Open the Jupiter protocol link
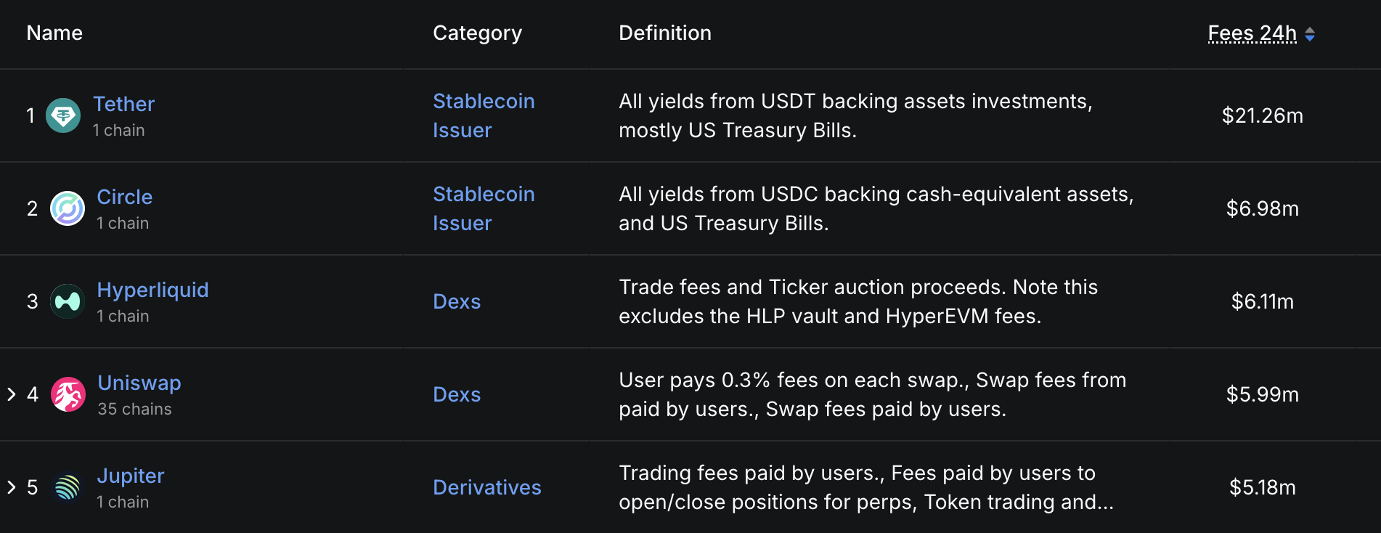This screenshot has height=533, width=1381. 131,476
